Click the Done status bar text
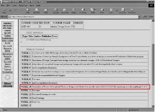 click(x=5, y=110)
